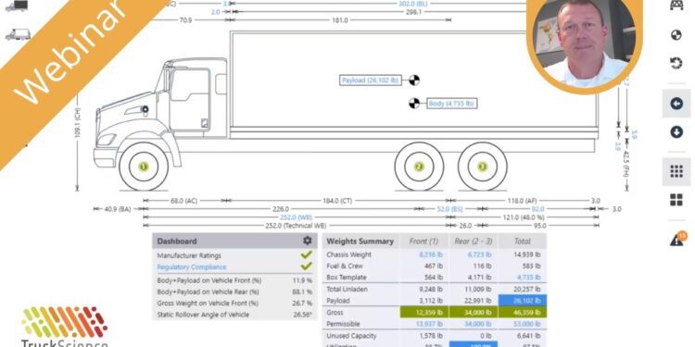The height and width of the screenshot is (347, 695).
Task: Click the Rear (2 - 3) column header
Action: tap(473, 242)
